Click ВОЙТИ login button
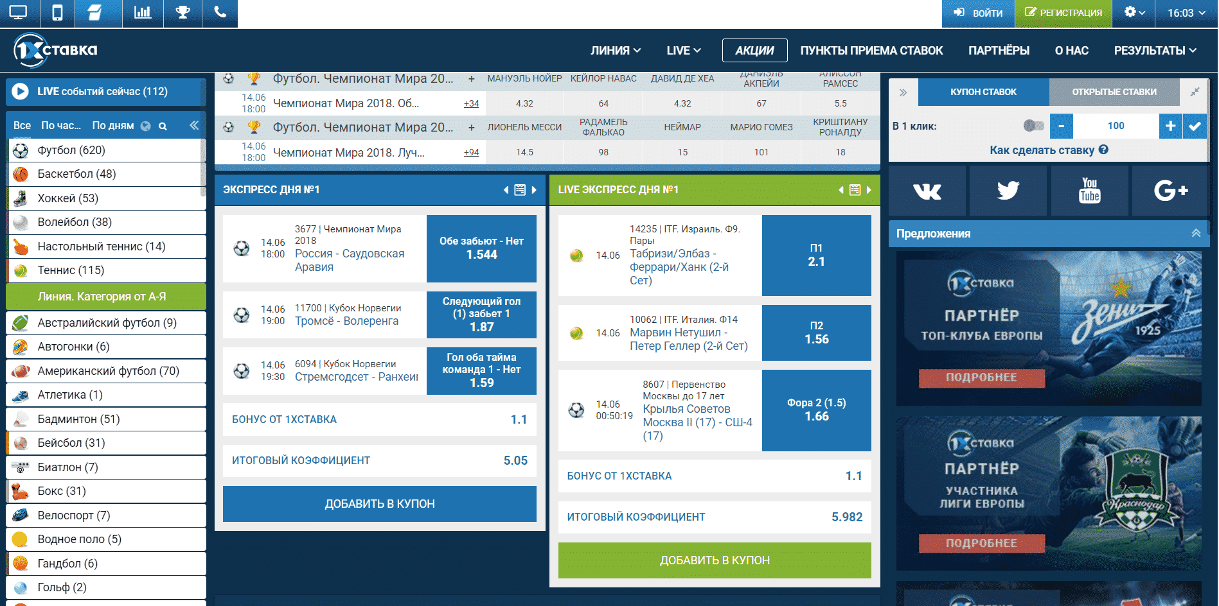The width and height of the screenshot is (1219, 606). pyautogui.click(x=978, y=13)
